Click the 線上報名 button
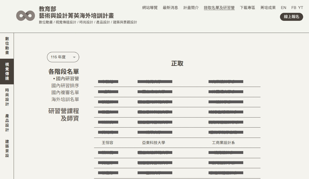 (291, 17)
